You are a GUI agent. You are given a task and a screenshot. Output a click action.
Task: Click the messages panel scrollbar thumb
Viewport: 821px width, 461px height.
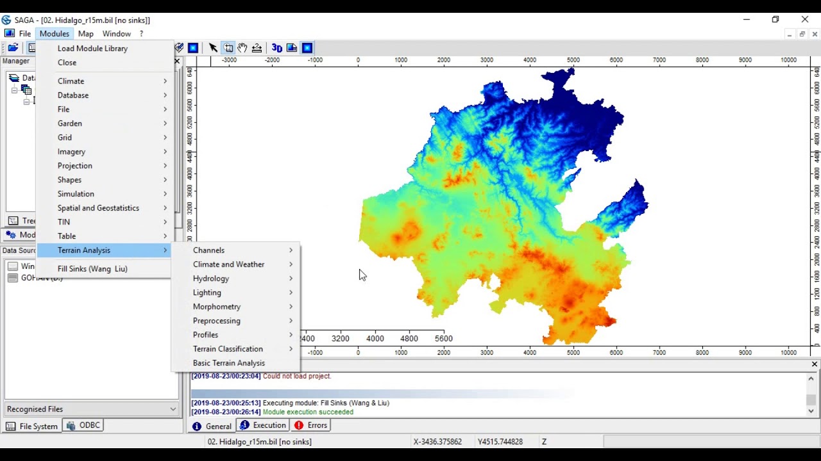point(811,400)
